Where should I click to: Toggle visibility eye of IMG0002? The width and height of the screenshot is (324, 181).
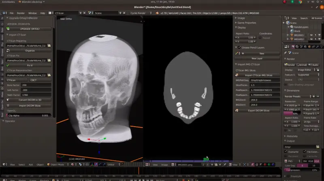(311, 39)
